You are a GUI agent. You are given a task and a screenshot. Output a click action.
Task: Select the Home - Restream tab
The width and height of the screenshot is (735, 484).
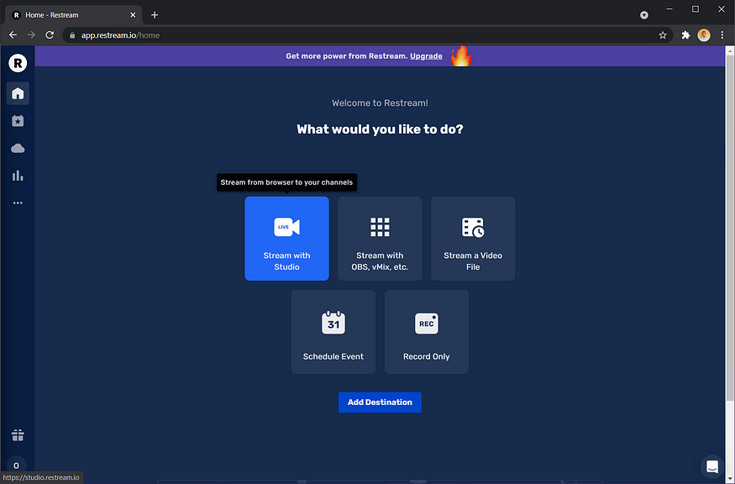point(74,15)
